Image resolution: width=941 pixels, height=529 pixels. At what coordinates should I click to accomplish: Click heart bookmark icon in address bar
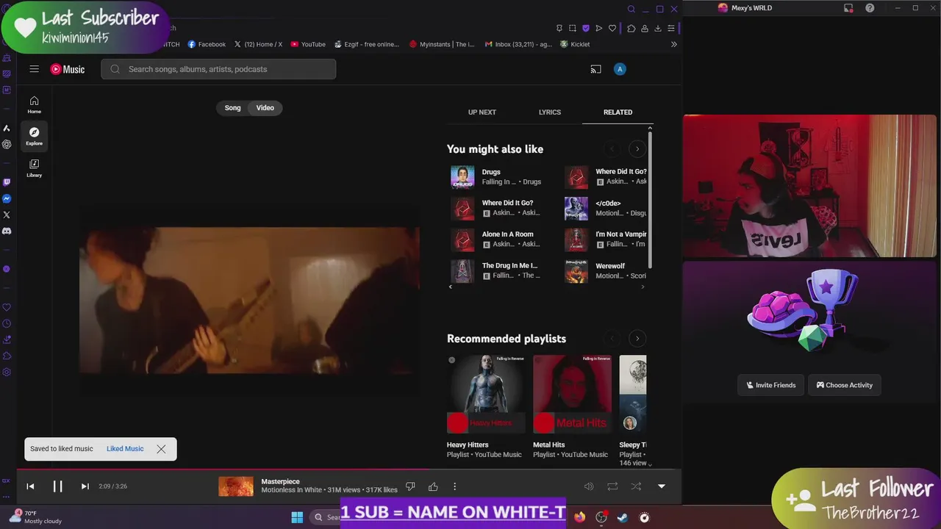tap(612, 28)
